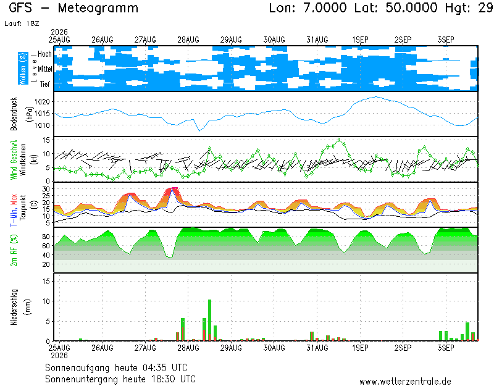Click the Hoch cloud level label
The width and height of the screenshot is (494, 386).
pyautogui.click(x=44, y=54)
